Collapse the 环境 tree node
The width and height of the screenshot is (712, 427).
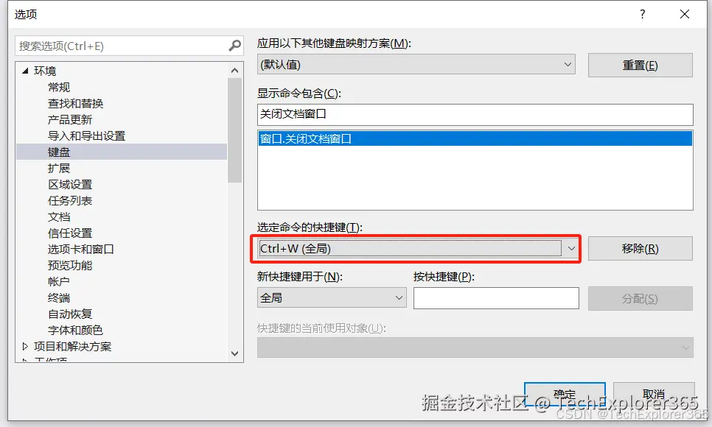[x=25, y=70]
